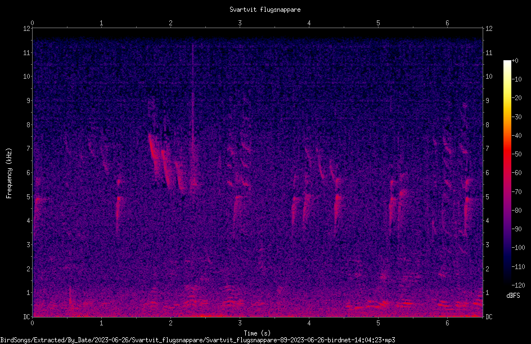Click the bright bird call at 7 kHz near 1.7 seconds

click(x=153, y=149)
